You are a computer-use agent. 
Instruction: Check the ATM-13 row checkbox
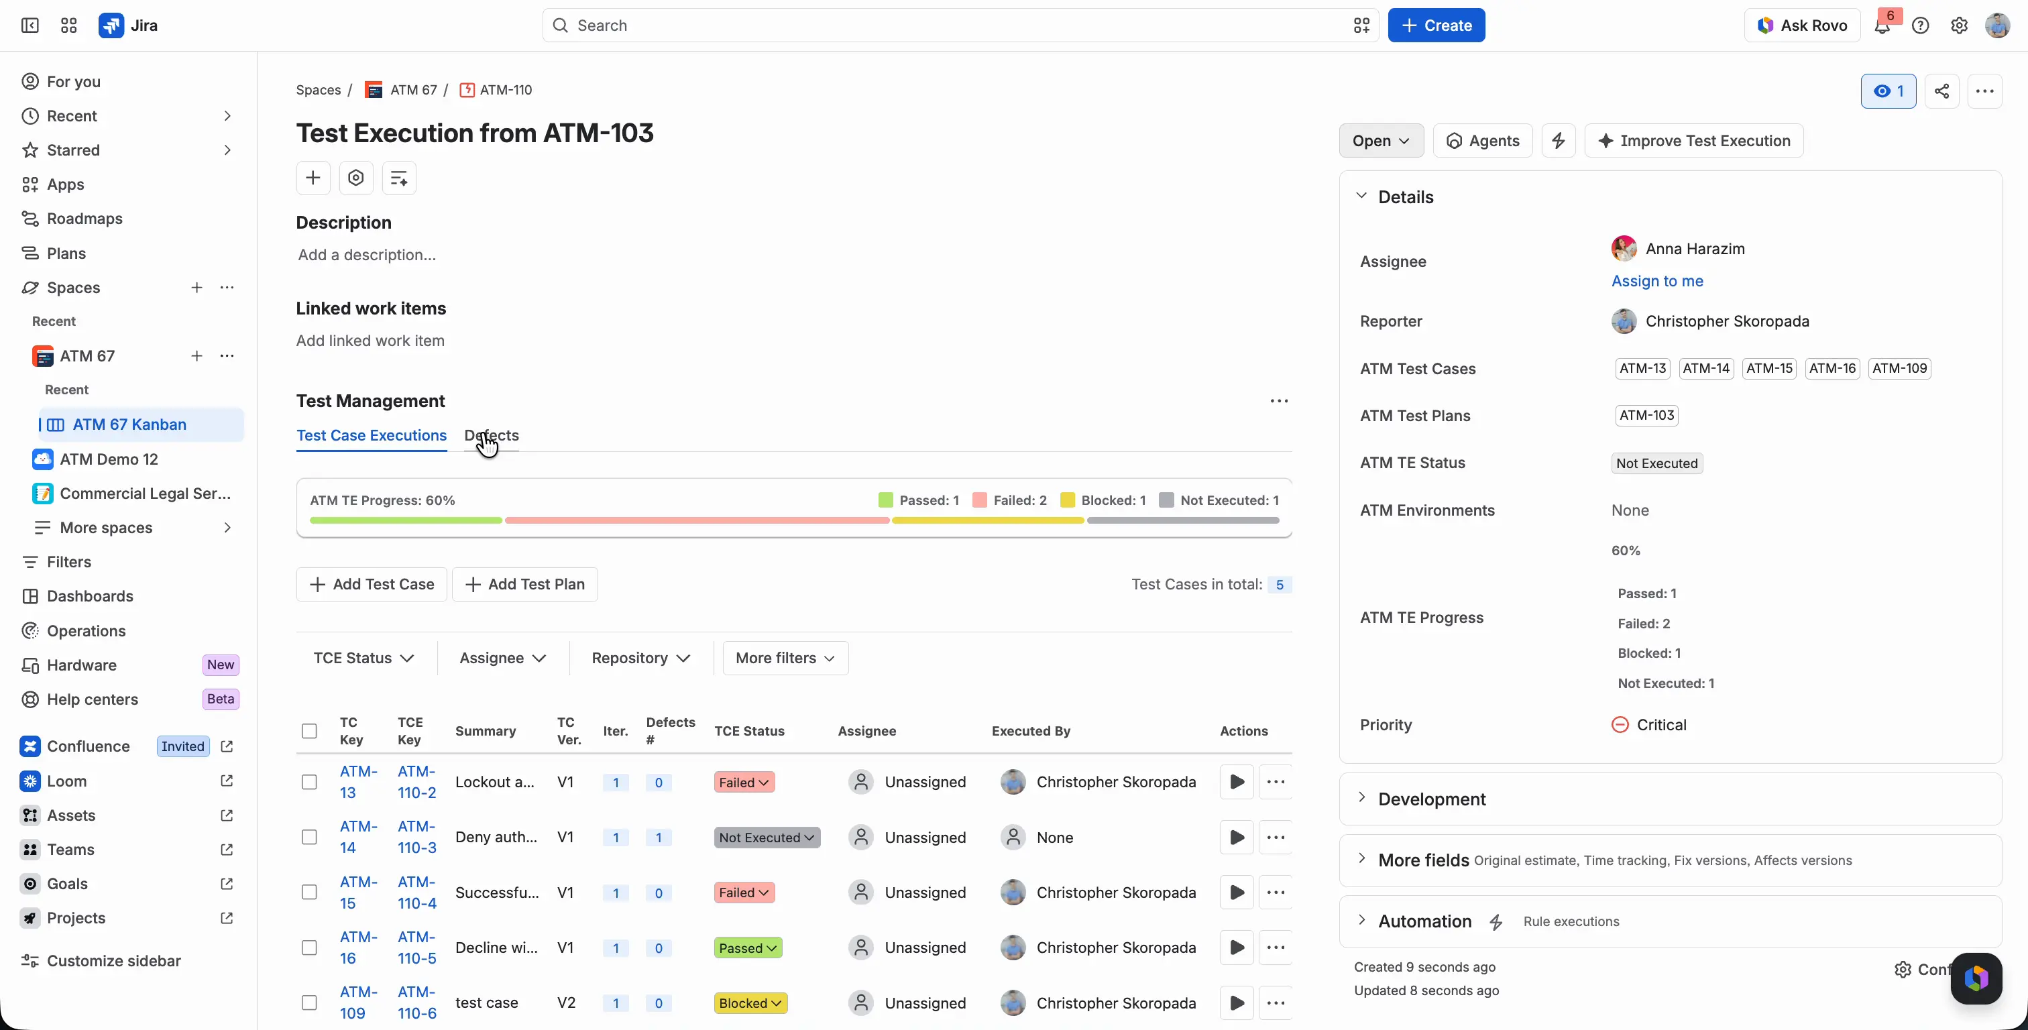coord(309,782)
